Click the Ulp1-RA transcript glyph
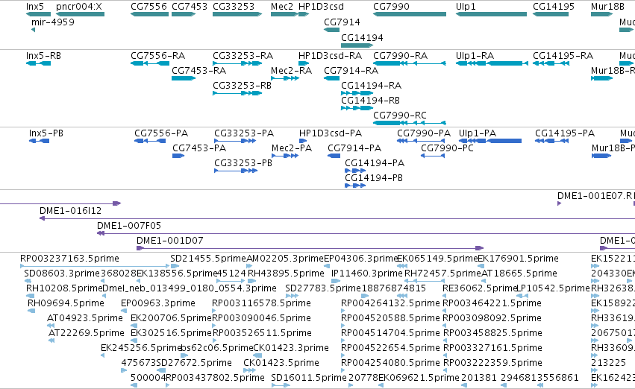 (x=492, y=63)
